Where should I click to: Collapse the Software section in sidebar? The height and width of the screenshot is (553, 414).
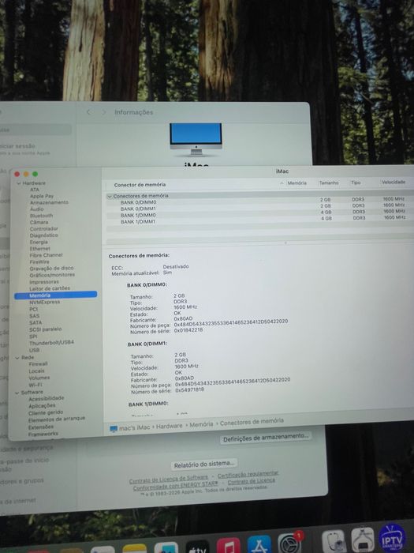tap(17, 393)
